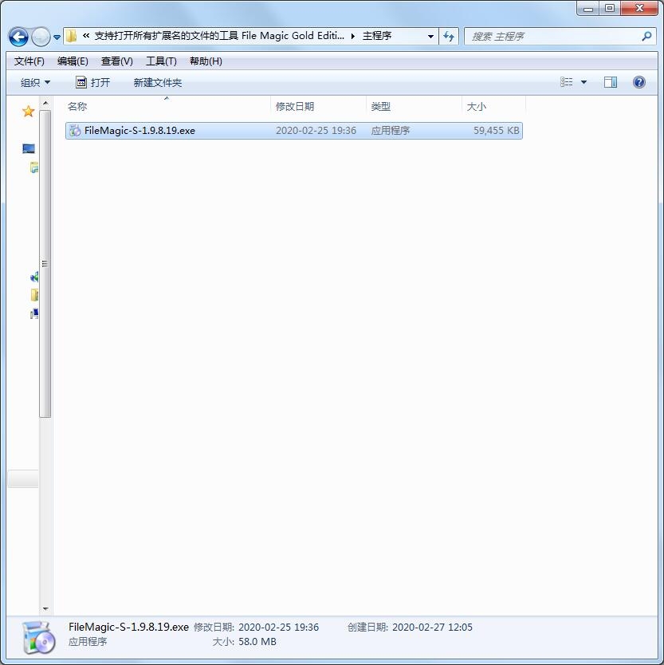Toggle the preview pane icon

(x=611, y=82)
